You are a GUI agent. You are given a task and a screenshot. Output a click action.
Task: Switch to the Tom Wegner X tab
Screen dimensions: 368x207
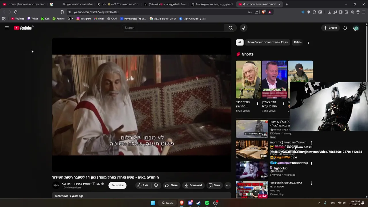(x=212, y=4)
